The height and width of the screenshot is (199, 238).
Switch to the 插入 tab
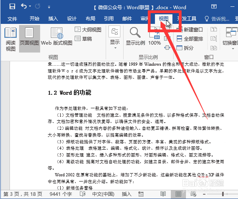tap(53, 19)
